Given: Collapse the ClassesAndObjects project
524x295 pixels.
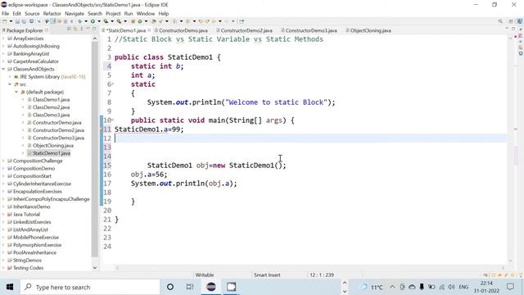Looking at the screenshot, I should point(3,69).
